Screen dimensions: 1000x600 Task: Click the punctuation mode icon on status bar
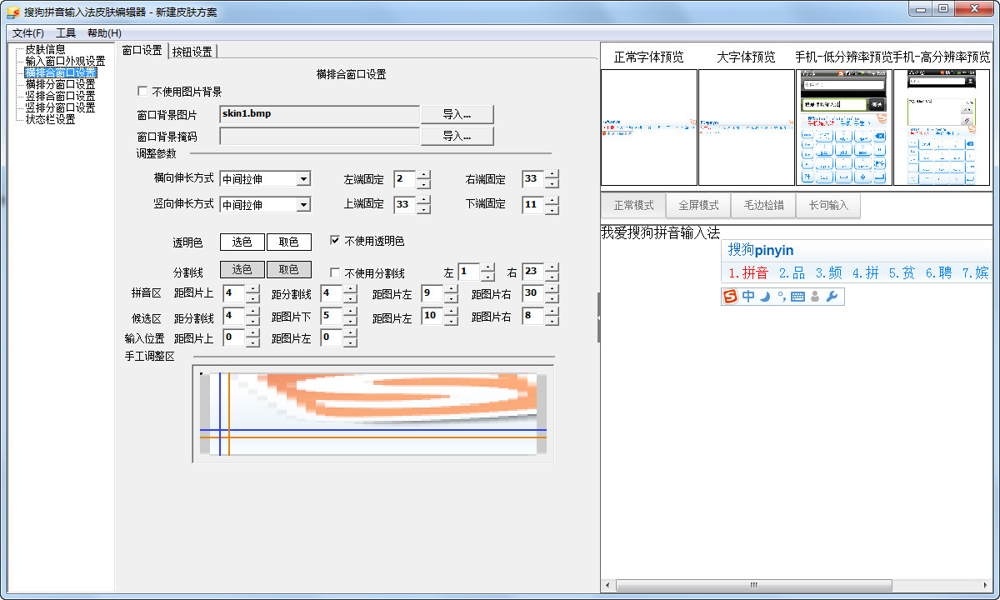coord(781,295)
